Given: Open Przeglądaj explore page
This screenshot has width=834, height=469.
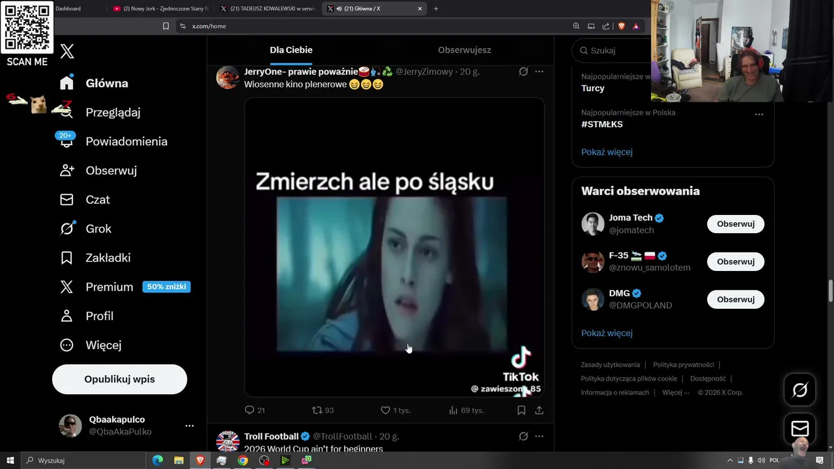Looking at the screenshot, I should 113,112.
